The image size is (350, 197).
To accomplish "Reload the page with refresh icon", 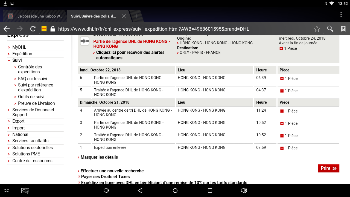I will 33,29.
